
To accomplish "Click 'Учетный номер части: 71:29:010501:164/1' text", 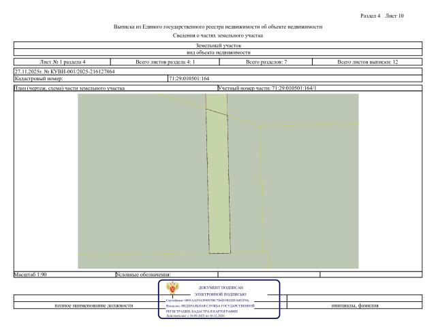I will (x=267, y=88).
